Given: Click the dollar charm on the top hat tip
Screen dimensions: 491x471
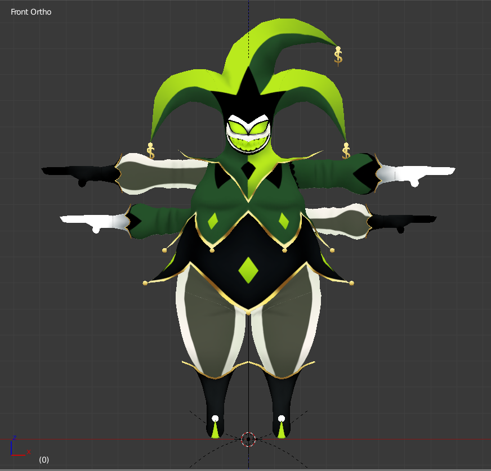Looking at the screenshot, I should 338,56.
